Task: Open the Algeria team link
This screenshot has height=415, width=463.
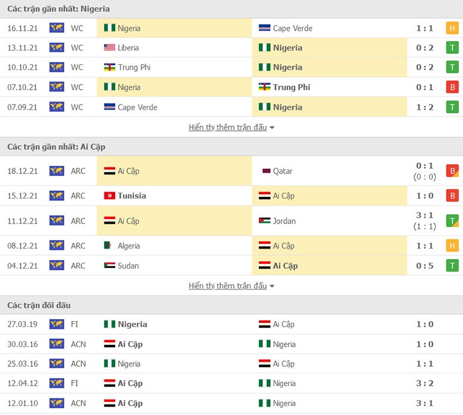Action: point(129,246)
